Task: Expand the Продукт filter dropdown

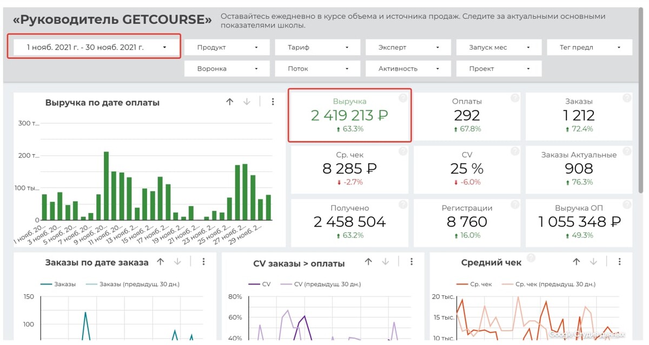Action: click(x=227, y=47)
